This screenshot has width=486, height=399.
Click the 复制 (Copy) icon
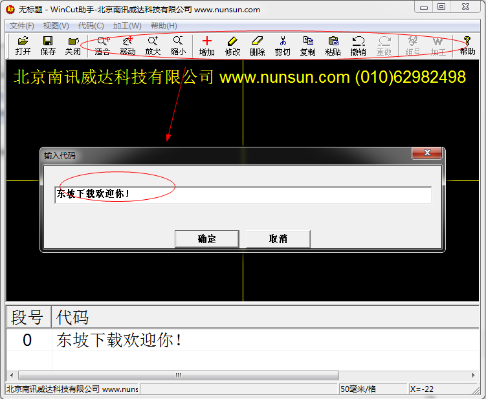click(308, 46)
